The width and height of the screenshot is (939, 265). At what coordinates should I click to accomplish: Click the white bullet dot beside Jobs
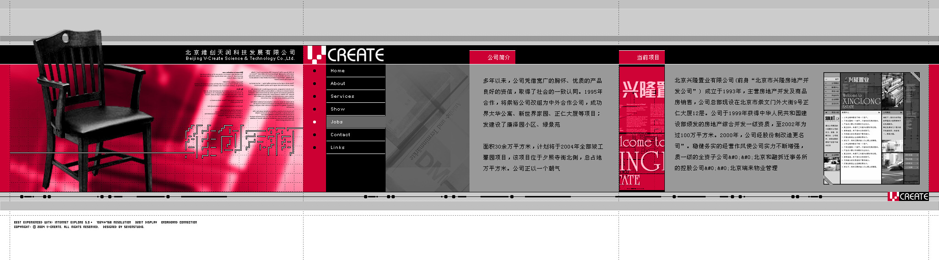(315, 122)
